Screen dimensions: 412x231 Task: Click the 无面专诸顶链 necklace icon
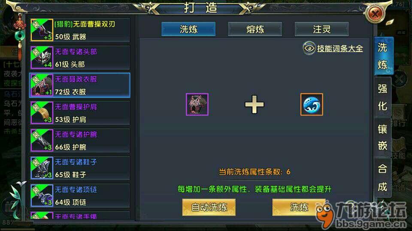coord(42,195)
